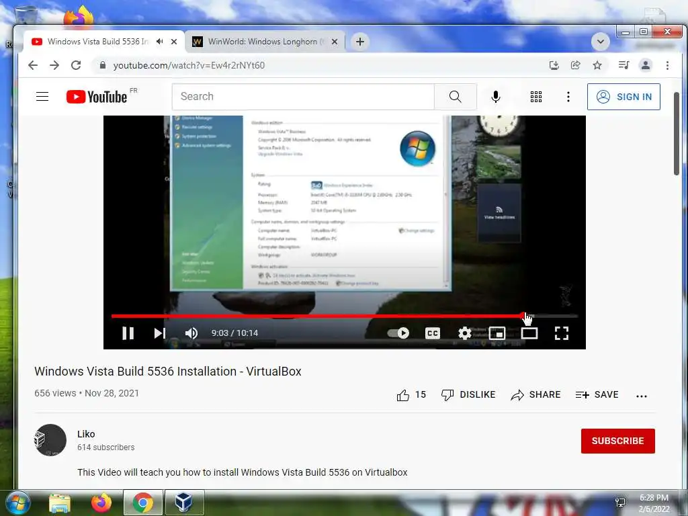Open Chrome profile icon
Screen dimensions: 688x516
click(646, 65)
